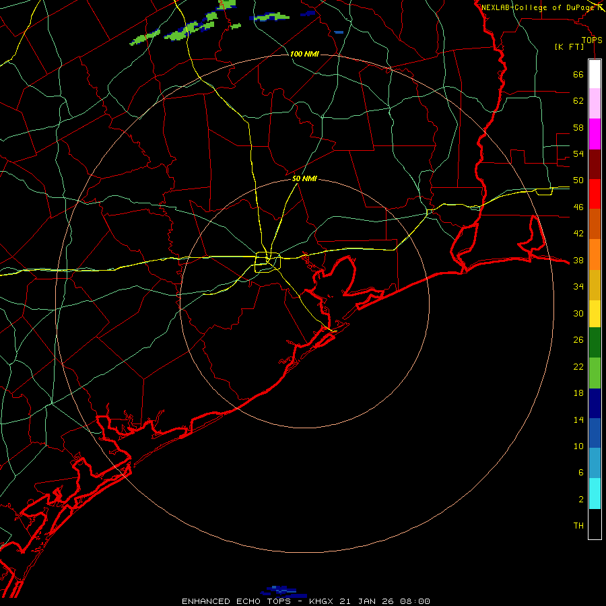Image resolution: width=606 pixels, height=606 pixels.
Task: Click legend value "50"
Action: coord(578,180)
